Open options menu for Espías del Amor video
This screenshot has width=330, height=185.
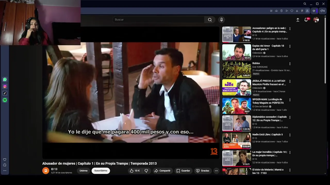pyautogui.click(x=290, y=46)
